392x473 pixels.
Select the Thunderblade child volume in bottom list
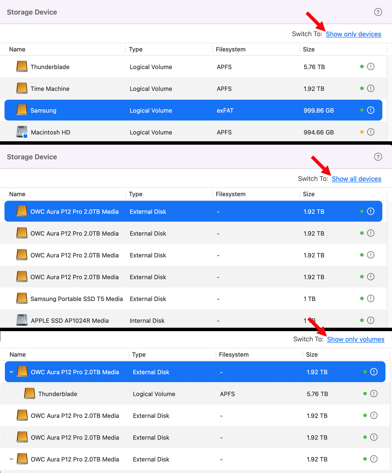point(185,394)
